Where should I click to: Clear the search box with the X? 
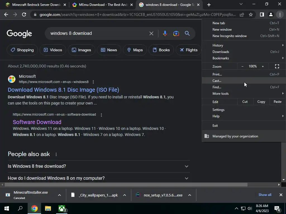[x=151, y=33]
